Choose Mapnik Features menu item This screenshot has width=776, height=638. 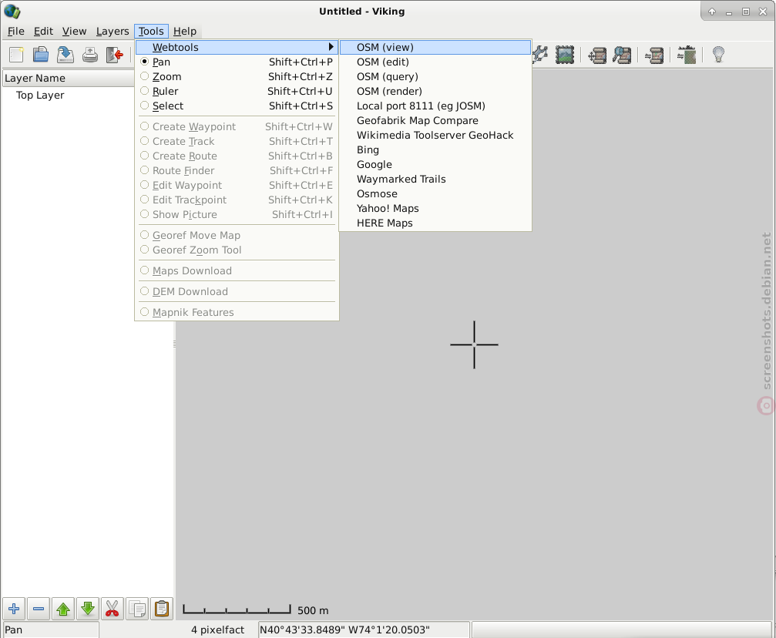pyautogui.click(x=237, y=312)
